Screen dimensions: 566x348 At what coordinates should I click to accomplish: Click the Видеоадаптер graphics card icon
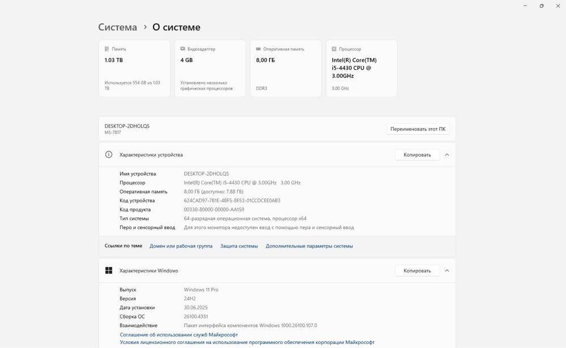pyautogui.click(x=183, y=49)
